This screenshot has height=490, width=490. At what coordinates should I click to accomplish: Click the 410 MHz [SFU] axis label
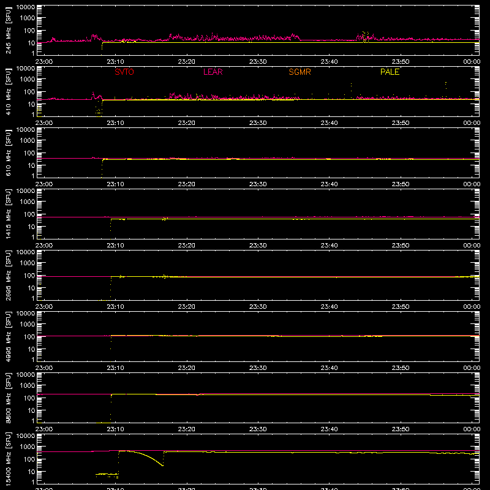[x=8, y=93]
